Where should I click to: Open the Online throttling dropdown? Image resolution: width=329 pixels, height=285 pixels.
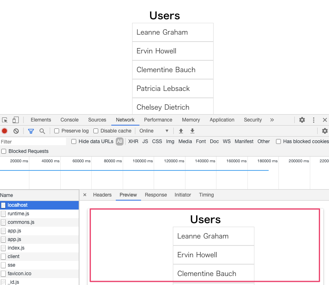tap(154, 131)
